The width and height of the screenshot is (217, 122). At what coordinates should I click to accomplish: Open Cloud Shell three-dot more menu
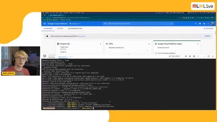click(198, 56)
